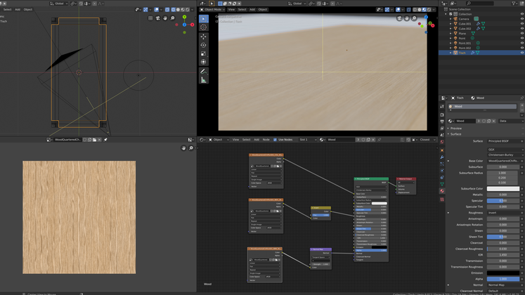The height and width of the screenshot is (295, 525).
Task: Click the Base Color texture link button
Action: coord(503,161)
